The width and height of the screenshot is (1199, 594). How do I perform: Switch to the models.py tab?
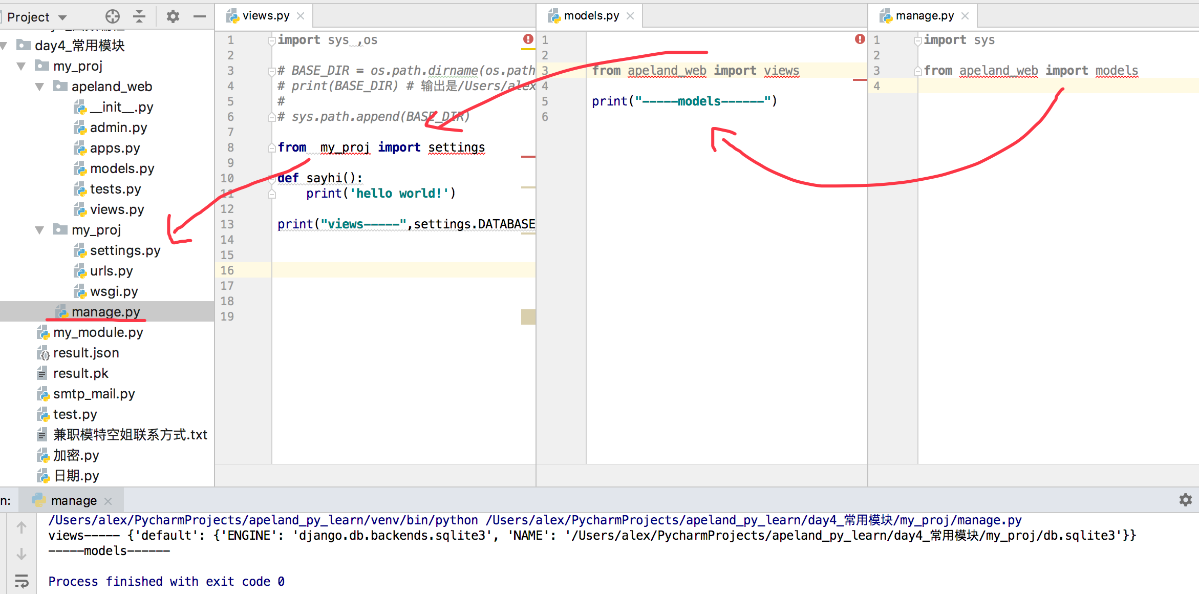[x=591, y=16]
